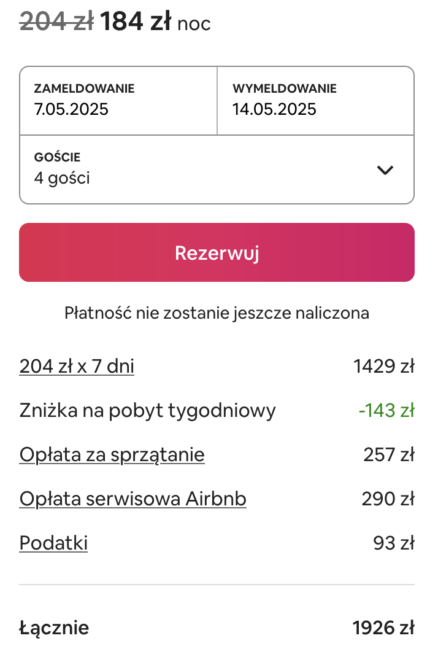Click the 93 zł taxes amount

(394, 543)
